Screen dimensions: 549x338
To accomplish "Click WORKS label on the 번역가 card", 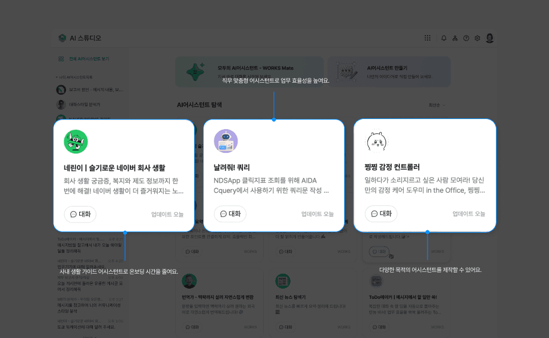I will pos(250,327).
